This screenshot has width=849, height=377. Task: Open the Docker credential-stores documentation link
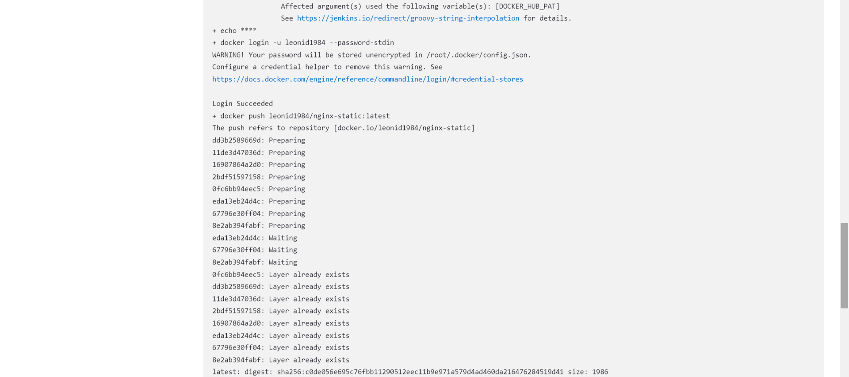tap(367, 79)
